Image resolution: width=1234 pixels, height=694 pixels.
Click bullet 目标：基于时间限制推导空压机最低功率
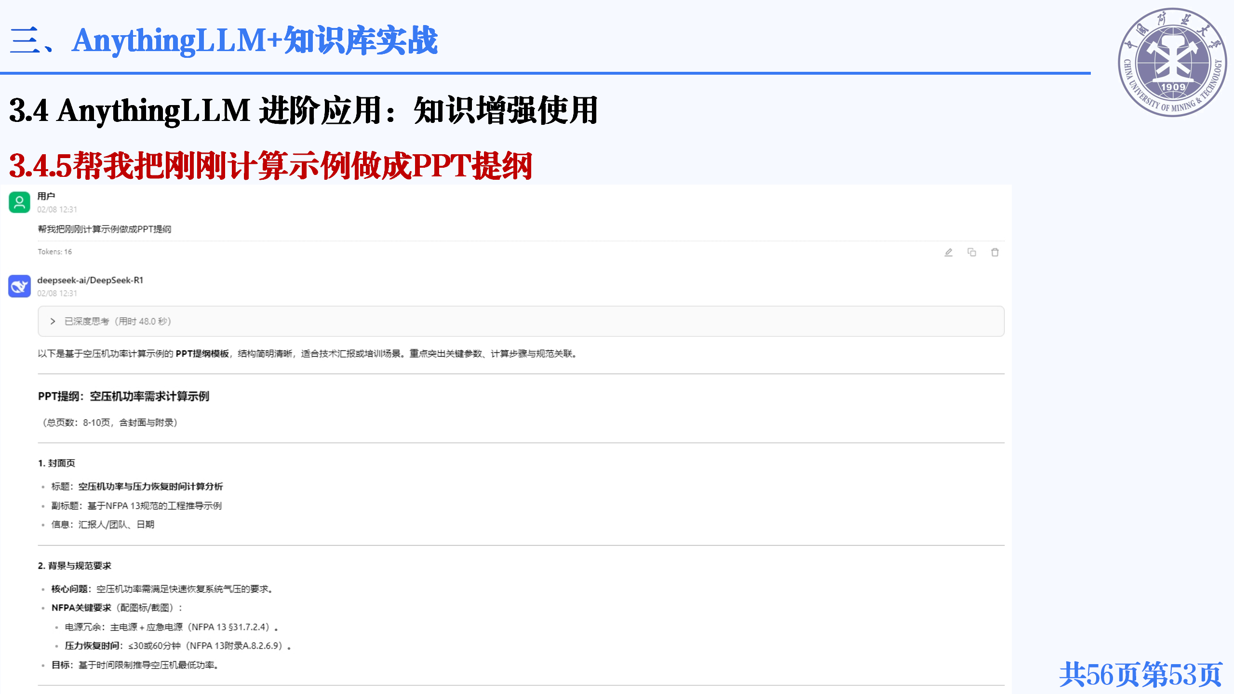[x=135, y=665]
